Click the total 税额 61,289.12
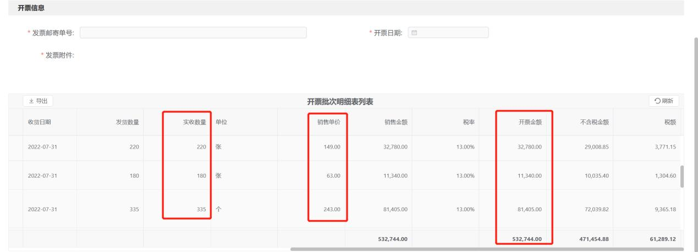This screenshot has width=698, height=252. [x=663, y=239]
